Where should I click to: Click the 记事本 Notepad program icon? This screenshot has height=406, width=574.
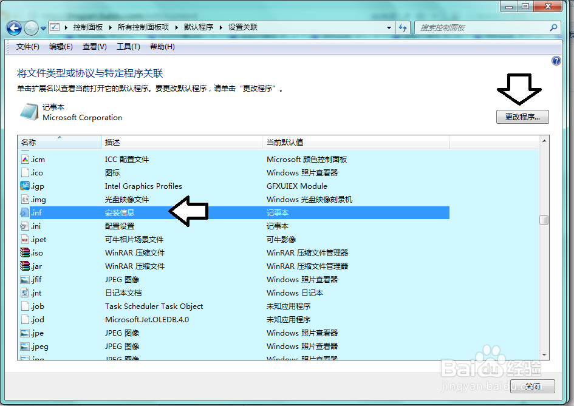[29, 112]
